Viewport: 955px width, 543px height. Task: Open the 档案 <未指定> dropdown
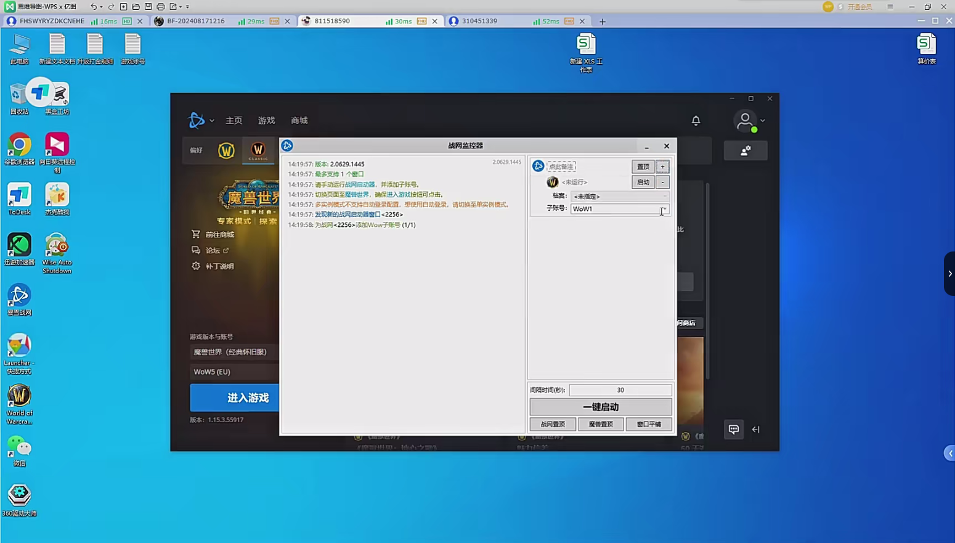[x=620, y=196]
